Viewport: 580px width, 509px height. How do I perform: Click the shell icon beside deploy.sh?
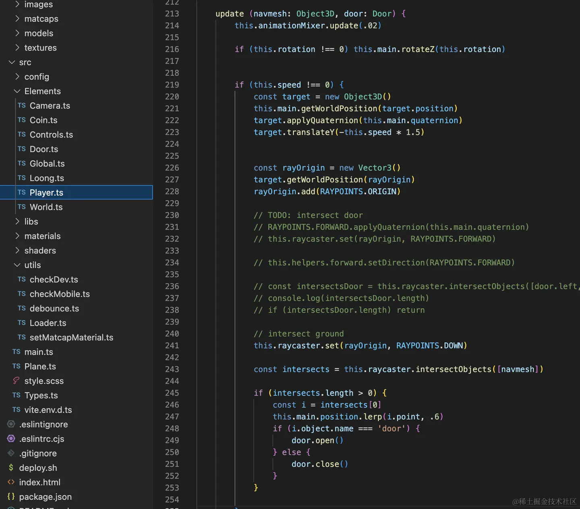pyautogui.click(x=11, y=468)
